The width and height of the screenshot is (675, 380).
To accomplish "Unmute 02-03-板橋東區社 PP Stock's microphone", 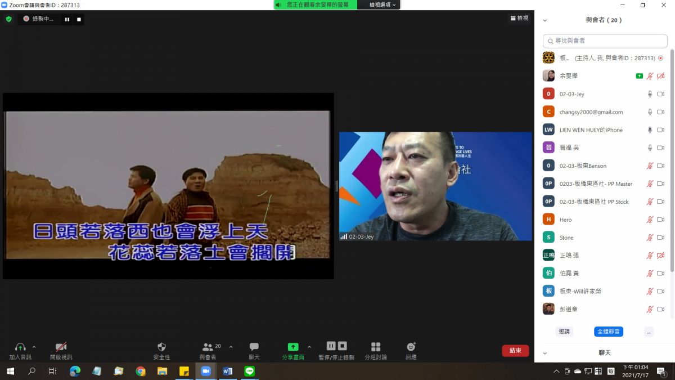I will point(650,202).
